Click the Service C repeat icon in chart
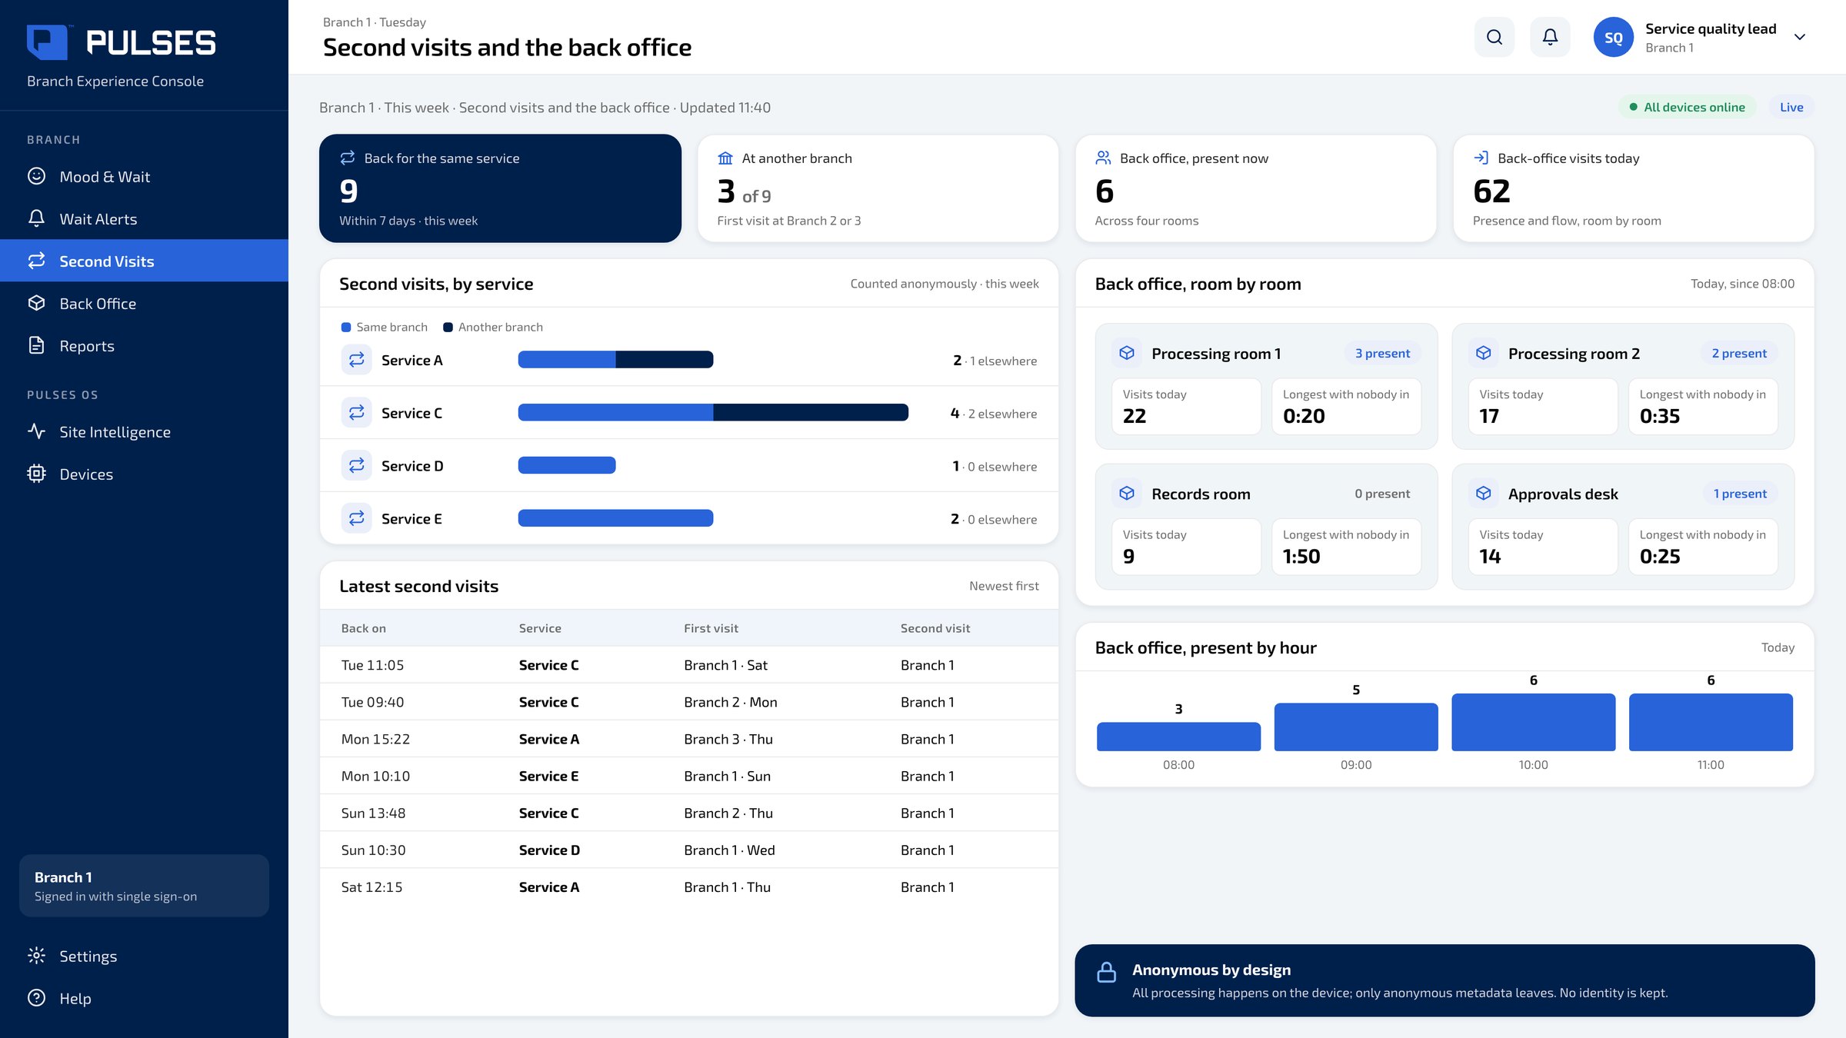 pyautogui.click(x=356, y=412)
